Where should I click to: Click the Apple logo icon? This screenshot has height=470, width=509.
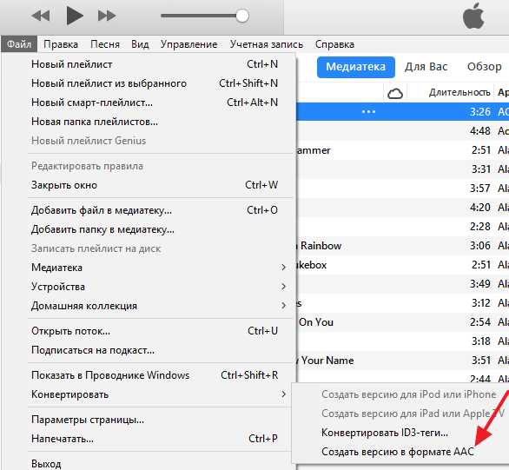tap(473, 16)
